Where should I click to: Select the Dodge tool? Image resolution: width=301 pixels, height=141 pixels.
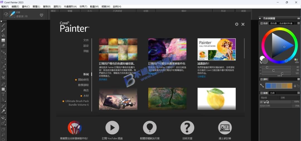coord(3,111)
